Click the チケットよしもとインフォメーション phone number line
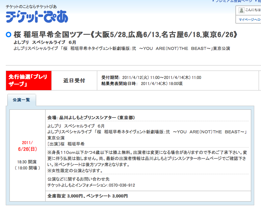Viewport: 261px width, 210px height. 91,185
